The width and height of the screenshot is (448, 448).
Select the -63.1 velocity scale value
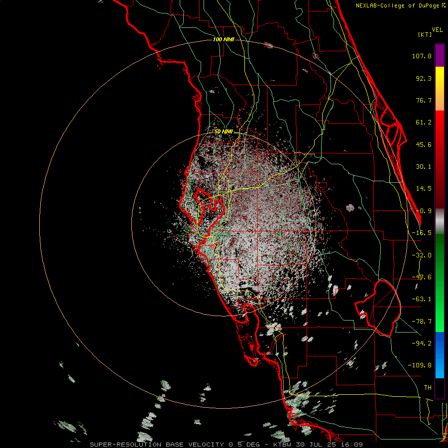[x=422, y=299]
